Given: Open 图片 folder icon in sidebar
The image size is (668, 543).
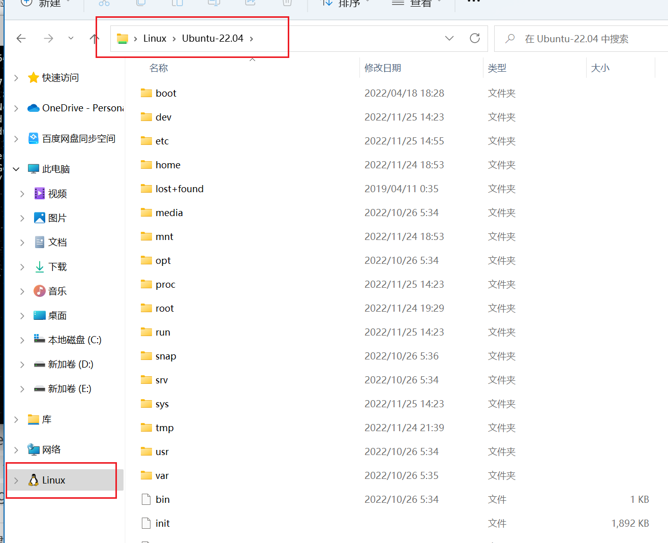Looking at the screenshot, I should coord(40,218).
